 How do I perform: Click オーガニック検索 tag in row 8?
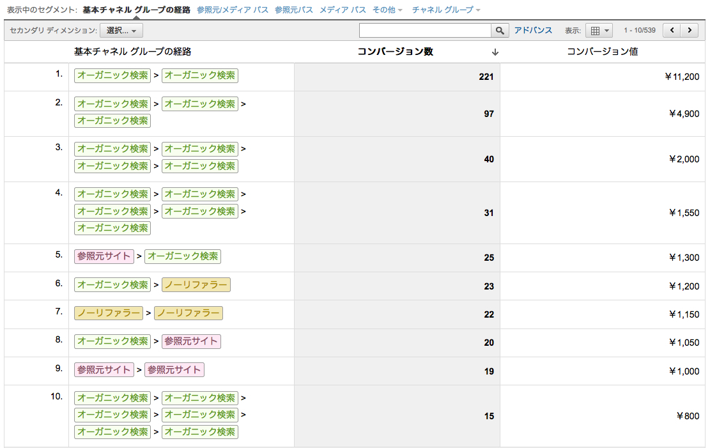pos(112,341)
